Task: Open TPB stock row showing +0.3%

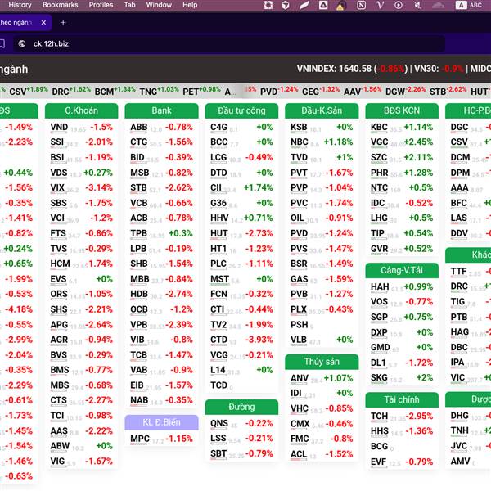Action: pyautogui.click(x=161, y=233)
